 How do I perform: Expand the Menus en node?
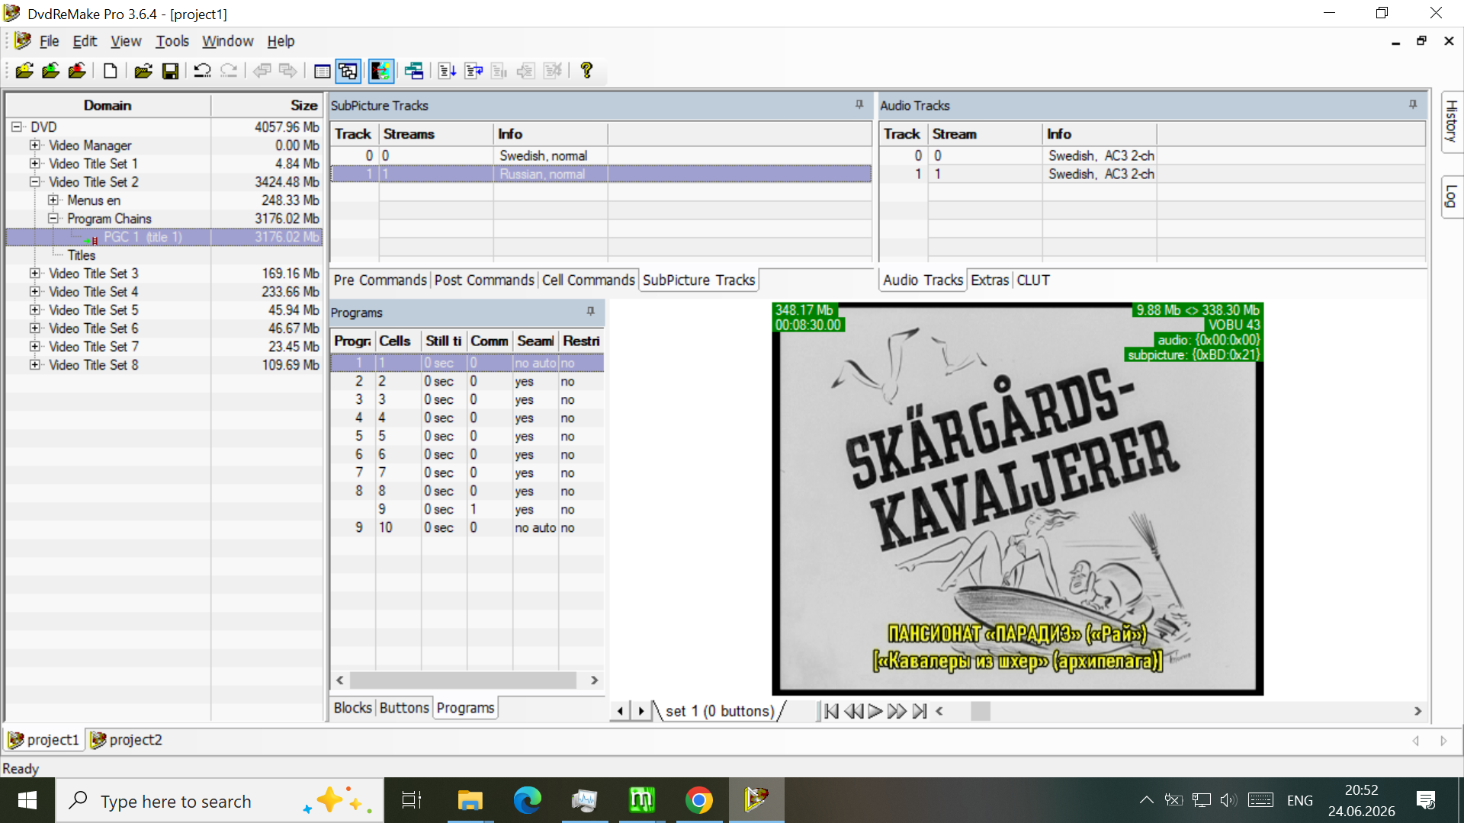tap(53, 200)
